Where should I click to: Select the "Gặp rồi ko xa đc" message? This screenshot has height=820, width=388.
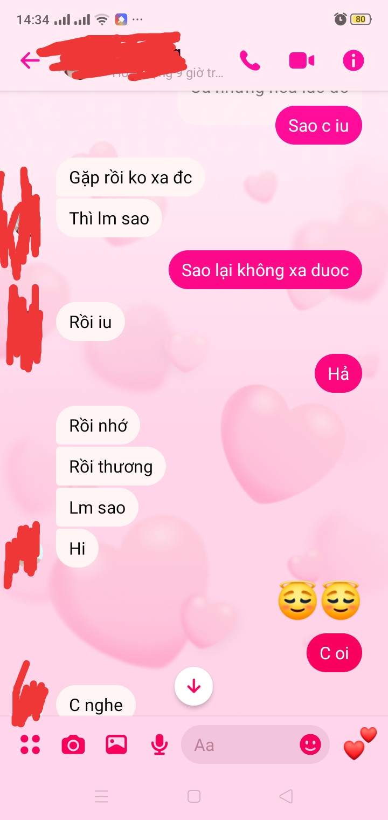130,177
